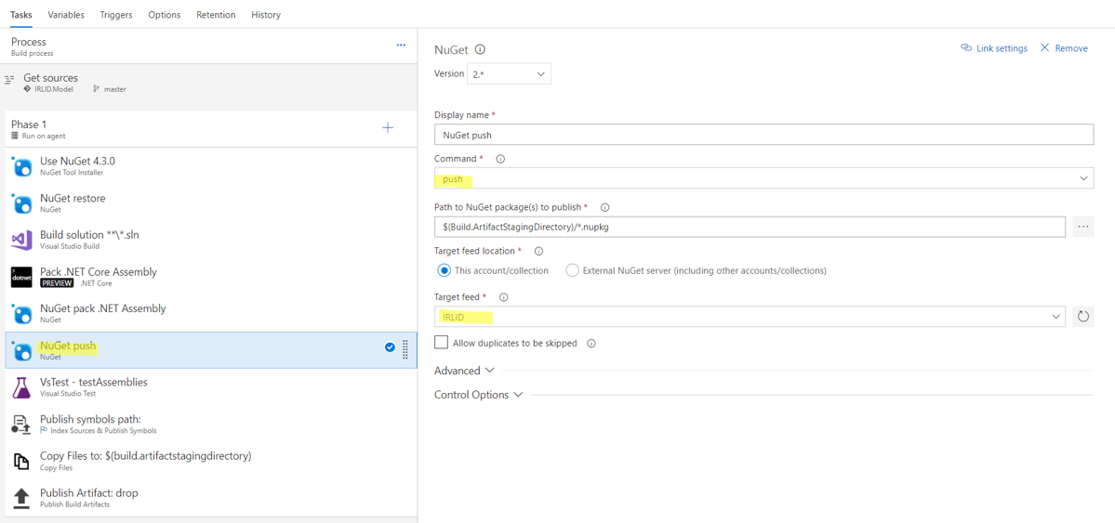Select Pack .NET Core Assembly text
This screenshot has height=523, width=1115.
point(99,272)
